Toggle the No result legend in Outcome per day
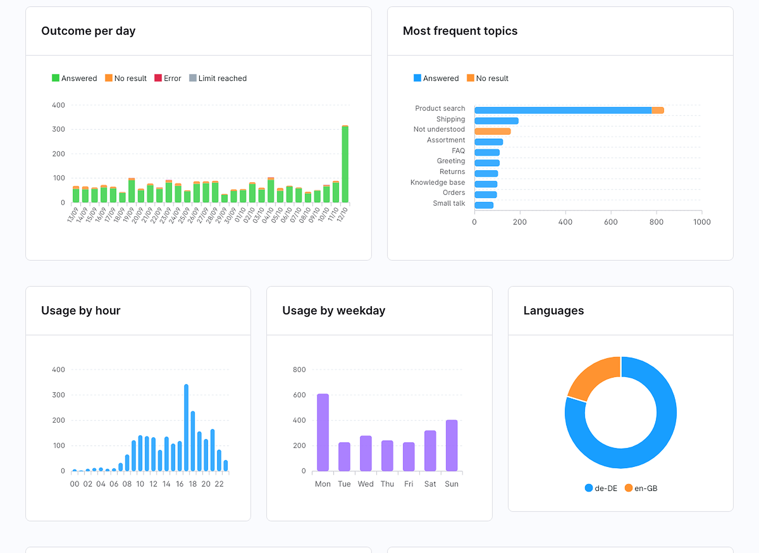The height and width of the screenshot is (553, 759). 126,78
